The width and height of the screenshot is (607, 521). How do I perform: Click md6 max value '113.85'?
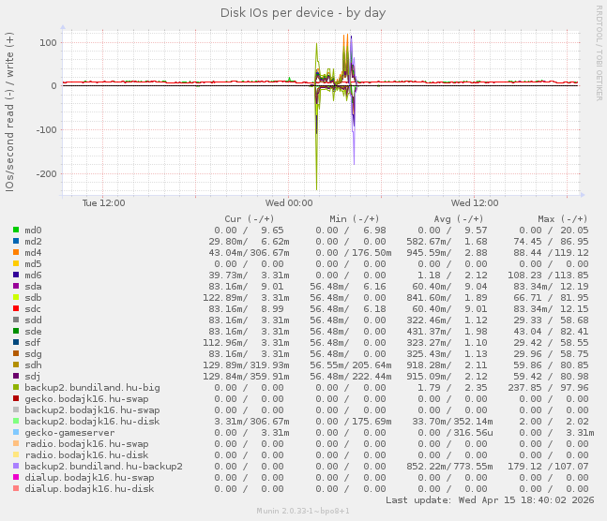571,275
